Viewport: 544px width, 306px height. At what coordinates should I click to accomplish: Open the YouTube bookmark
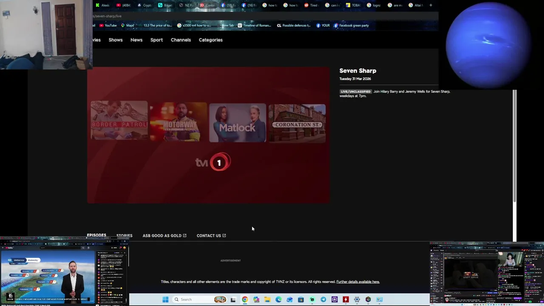coord(108,25)
